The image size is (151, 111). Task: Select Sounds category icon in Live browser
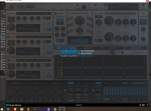point(2,21)
